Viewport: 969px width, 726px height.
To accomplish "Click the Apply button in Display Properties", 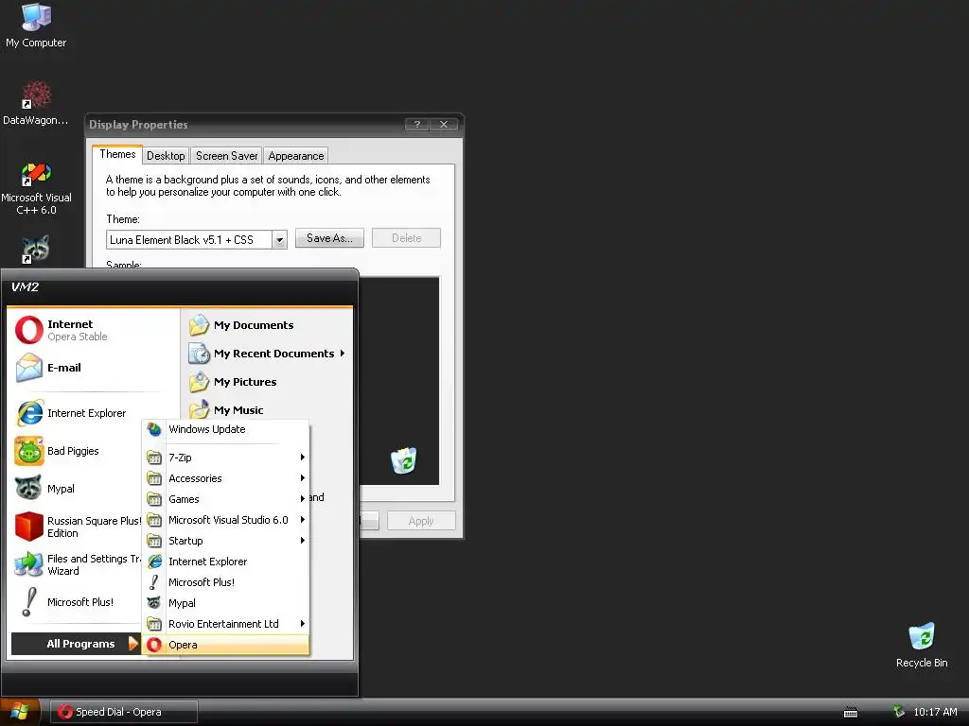I will (x=421, y=521).
